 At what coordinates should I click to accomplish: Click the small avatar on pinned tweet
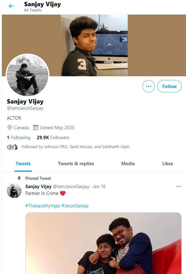point(14,191)
